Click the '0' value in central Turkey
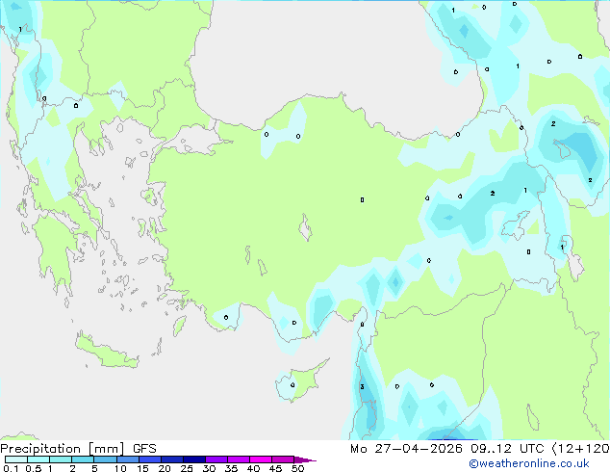The width and height of the screenshot is (610, 472). tap(362, 199)
